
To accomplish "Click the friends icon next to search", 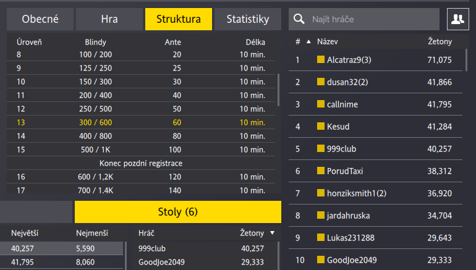I will pyautogui.click(x=457, y=19).
